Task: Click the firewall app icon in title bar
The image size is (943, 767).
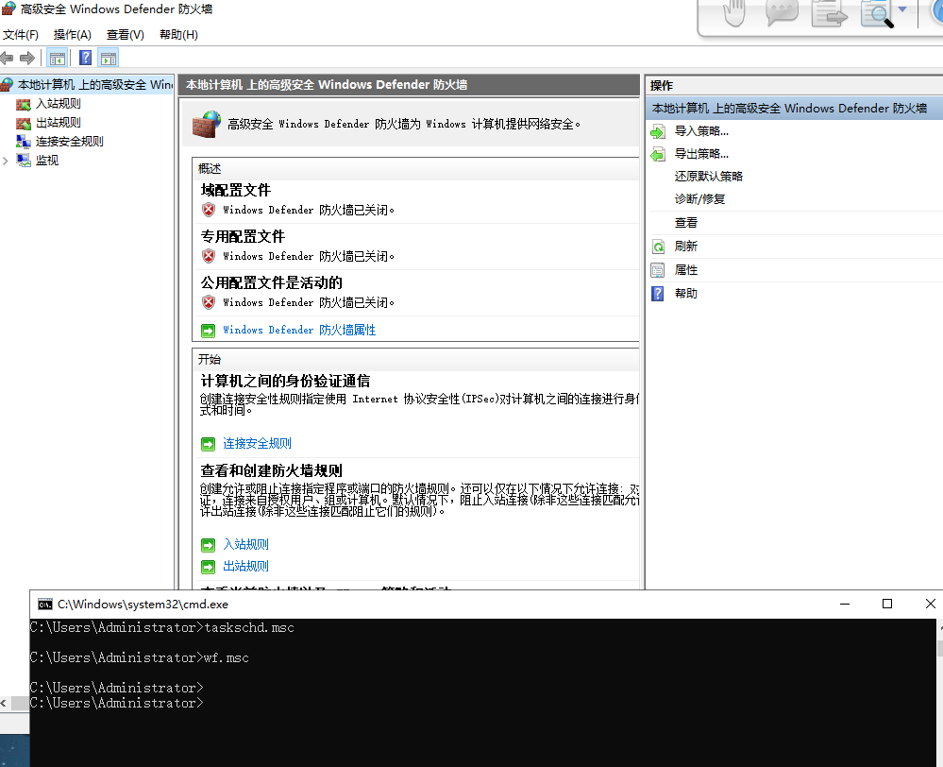Action: [8, 9]
